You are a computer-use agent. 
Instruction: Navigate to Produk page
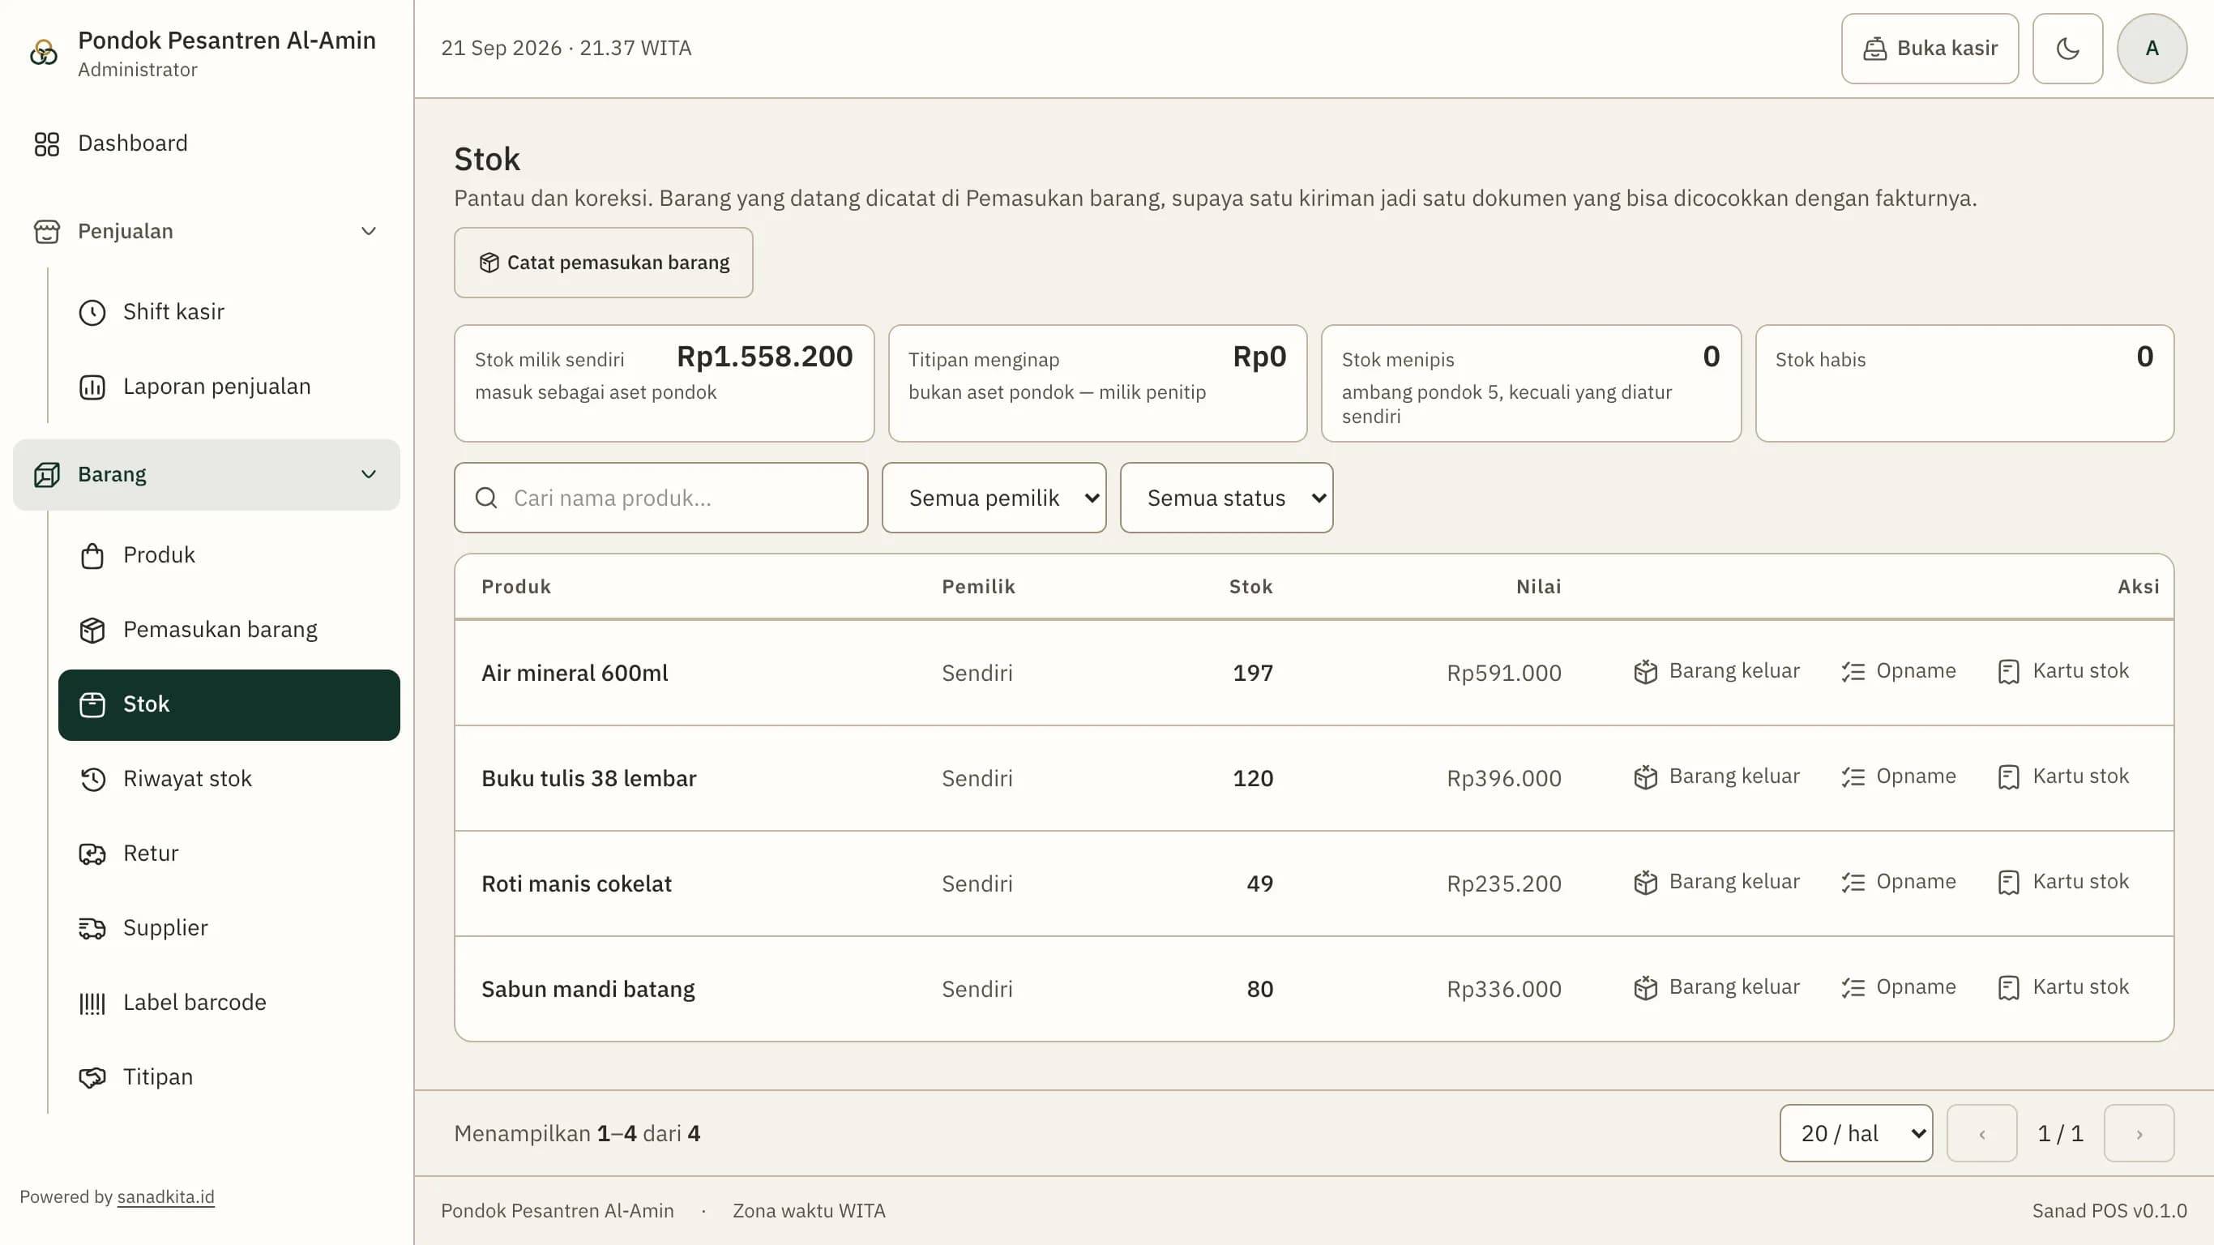[x=229, y=555]
